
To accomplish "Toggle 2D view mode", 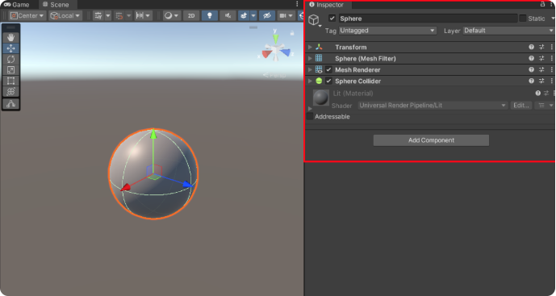I will [191, 15].
